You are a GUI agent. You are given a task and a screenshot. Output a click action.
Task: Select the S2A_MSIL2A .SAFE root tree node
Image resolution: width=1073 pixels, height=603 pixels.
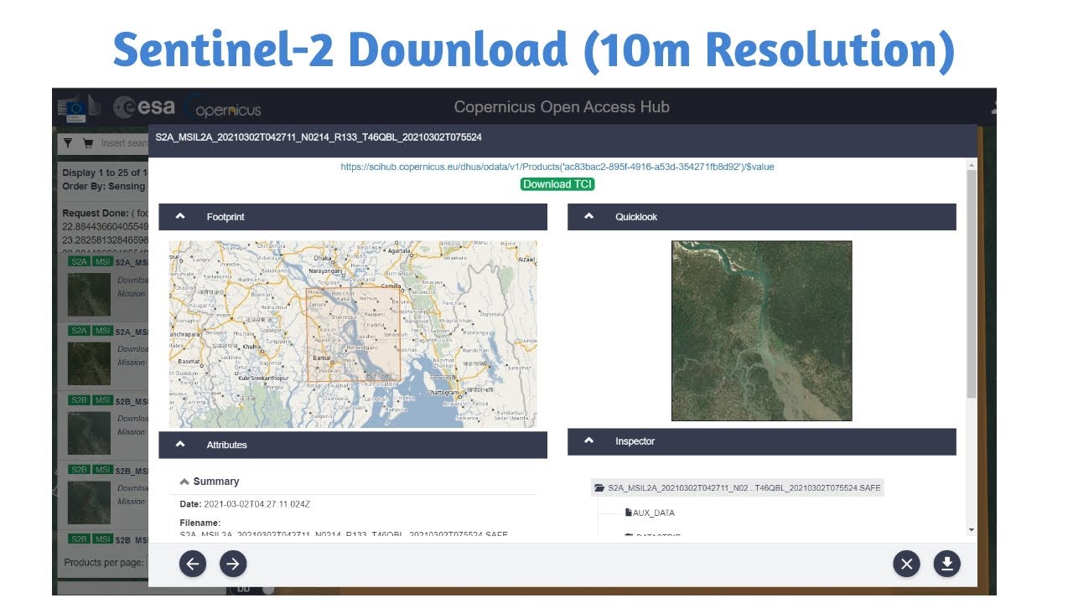[738, 487]
